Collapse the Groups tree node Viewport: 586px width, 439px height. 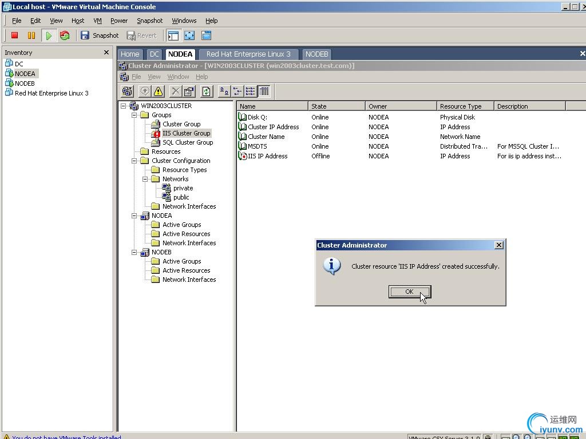pyautogui.click(x=134, y=115)
